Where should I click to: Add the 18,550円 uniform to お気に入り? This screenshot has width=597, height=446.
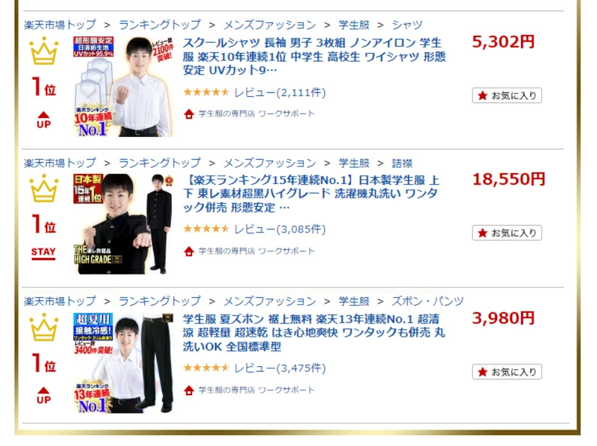(507, 232)
